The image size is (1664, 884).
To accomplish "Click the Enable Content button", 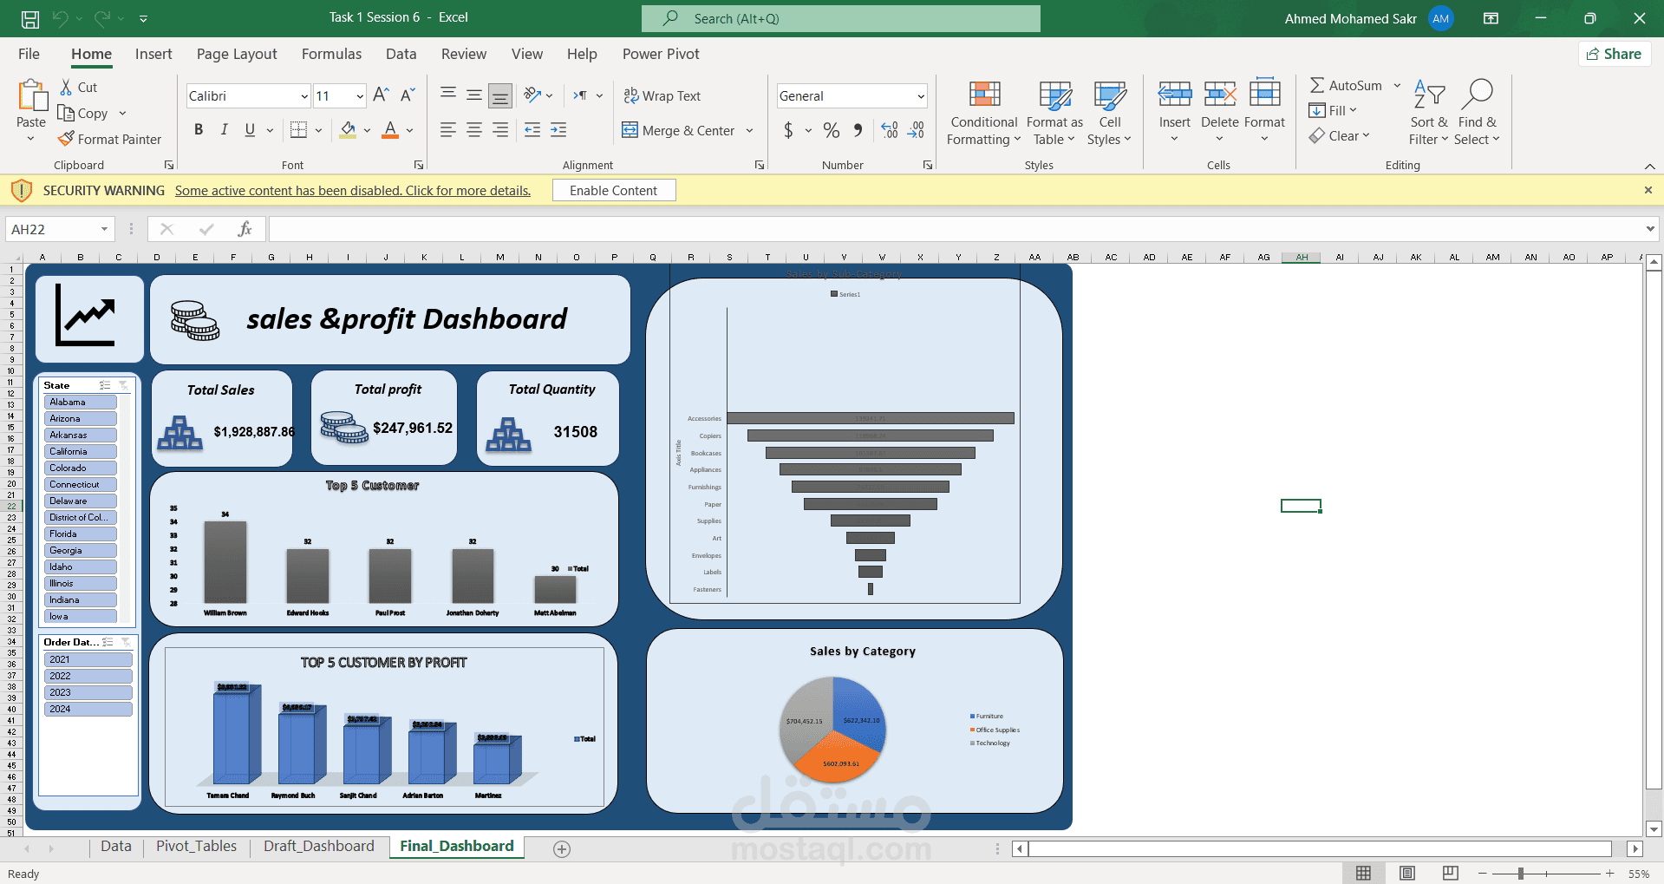I will [x=614, y=190].
